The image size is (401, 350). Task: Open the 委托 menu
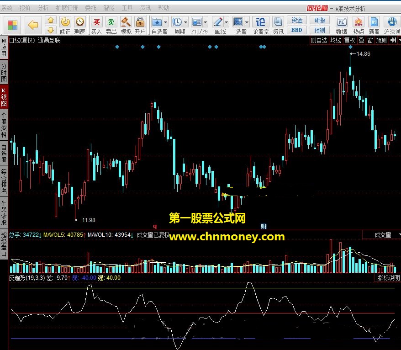point(90,8)
